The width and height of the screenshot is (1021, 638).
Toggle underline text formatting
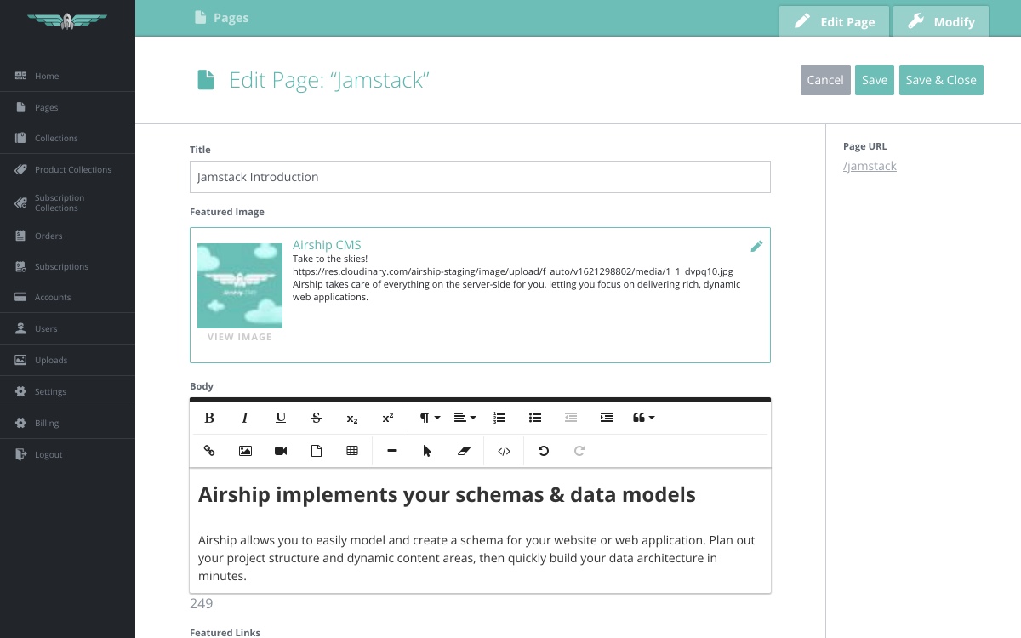(x=281, y=418)
